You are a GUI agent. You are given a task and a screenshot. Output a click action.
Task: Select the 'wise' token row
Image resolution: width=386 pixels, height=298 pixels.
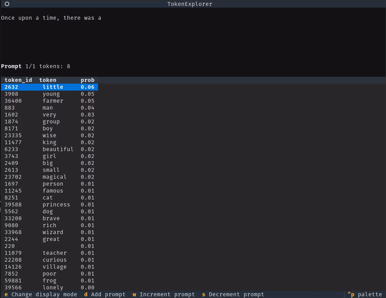pyautogui.click(x=50, y=136)
